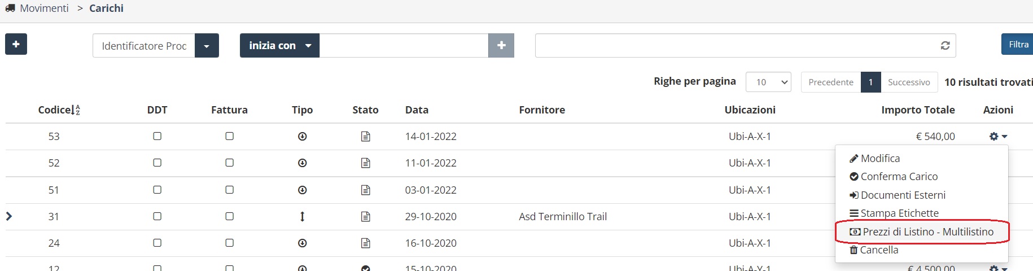Toggle the DDT checkbox for row 53

point(157,136)
